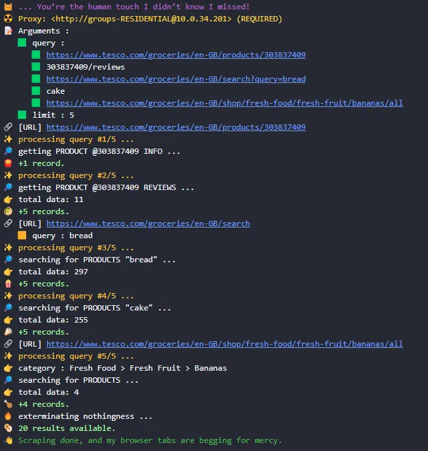
Task: Select the "cake" argument text
Action: pyautogui.click(x=56, y=91)
